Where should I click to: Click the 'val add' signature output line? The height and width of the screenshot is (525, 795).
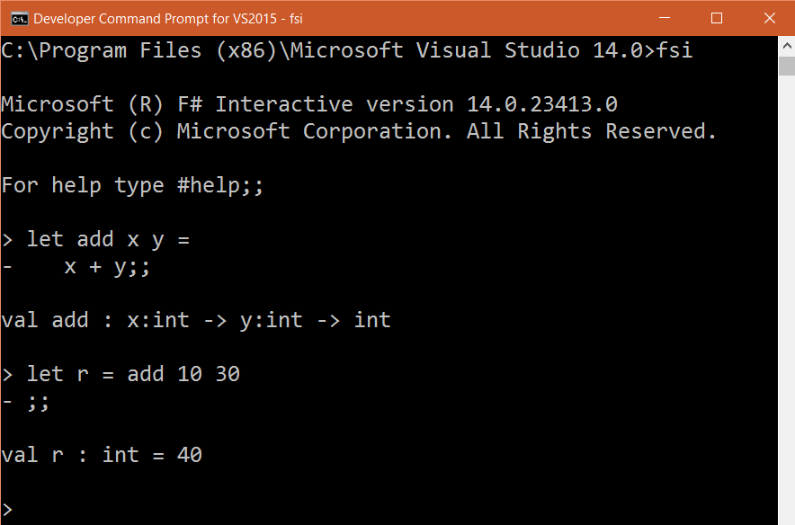click(196, 320)
